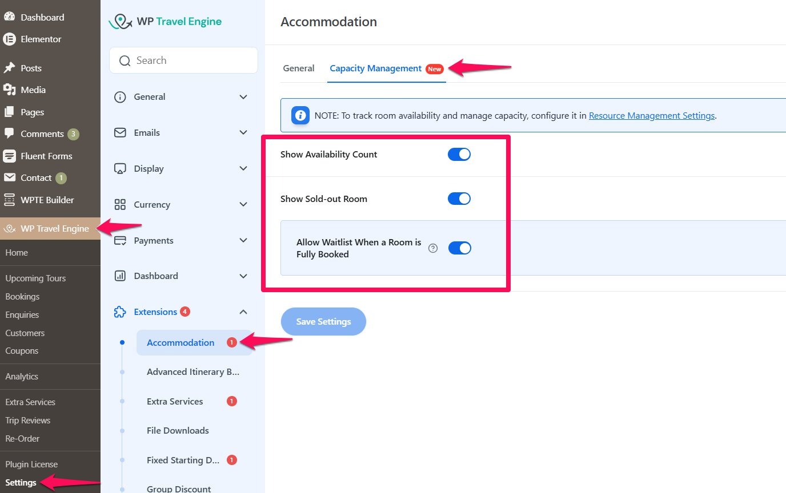Image resolution: width=786 pixels, height=493 pixels.
Task: Open Fixed Starting Dates extension settings
Action: tap(183, 460)
